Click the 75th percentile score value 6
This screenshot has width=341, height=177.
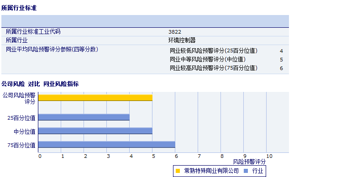pyautogui.click(x=281, y=68)
